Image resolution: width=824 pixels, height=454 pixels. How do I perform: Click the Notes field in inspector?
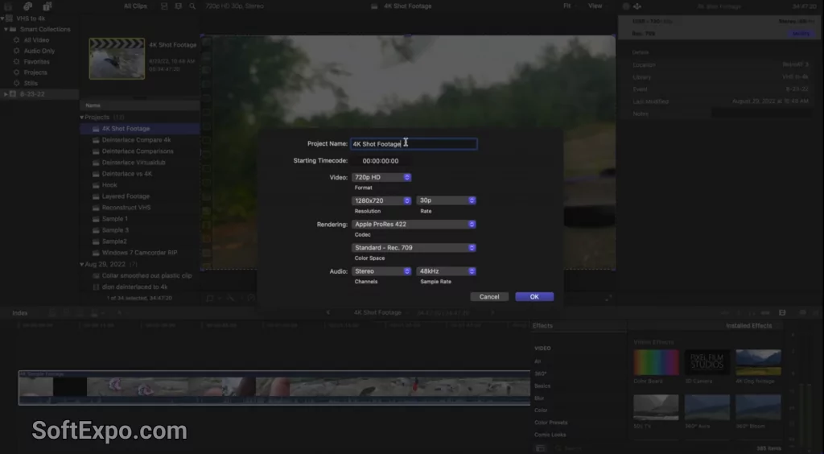click(762, 113)
